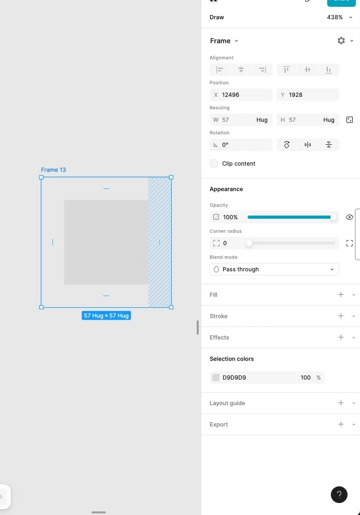
Task: Click the width field showing 57 Hug
Action: [x=241, y=120]
